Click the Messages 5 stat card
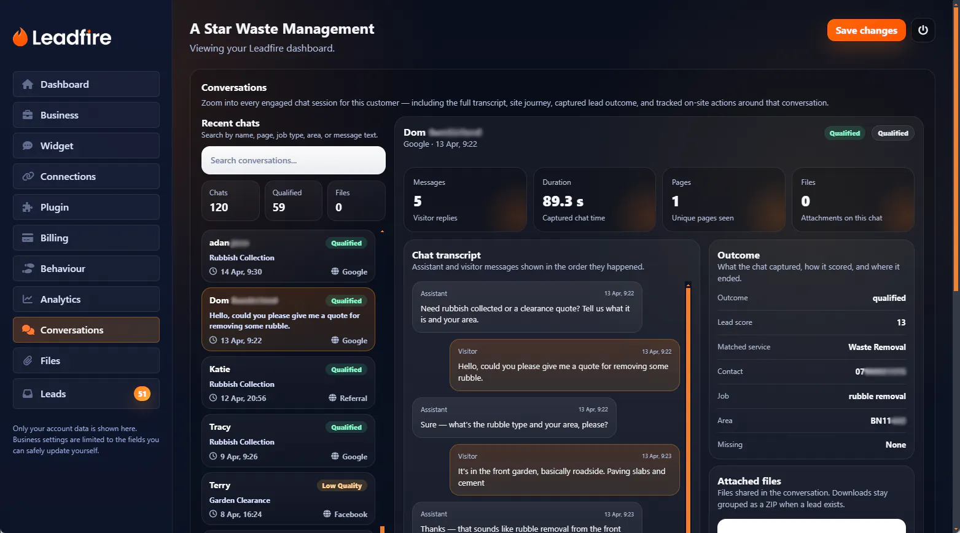This screenshot has width=960, height=533. (465, 200)
